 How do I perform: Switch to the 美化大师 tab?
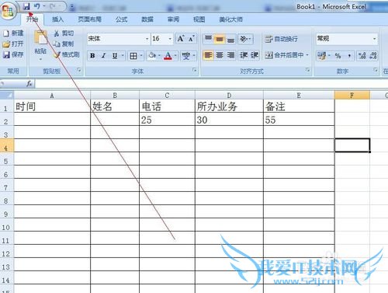(230, 19)
